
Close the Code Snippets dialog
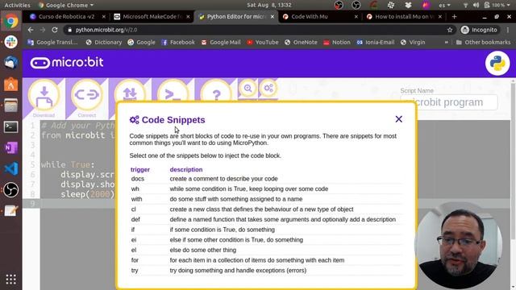(398, 119)
